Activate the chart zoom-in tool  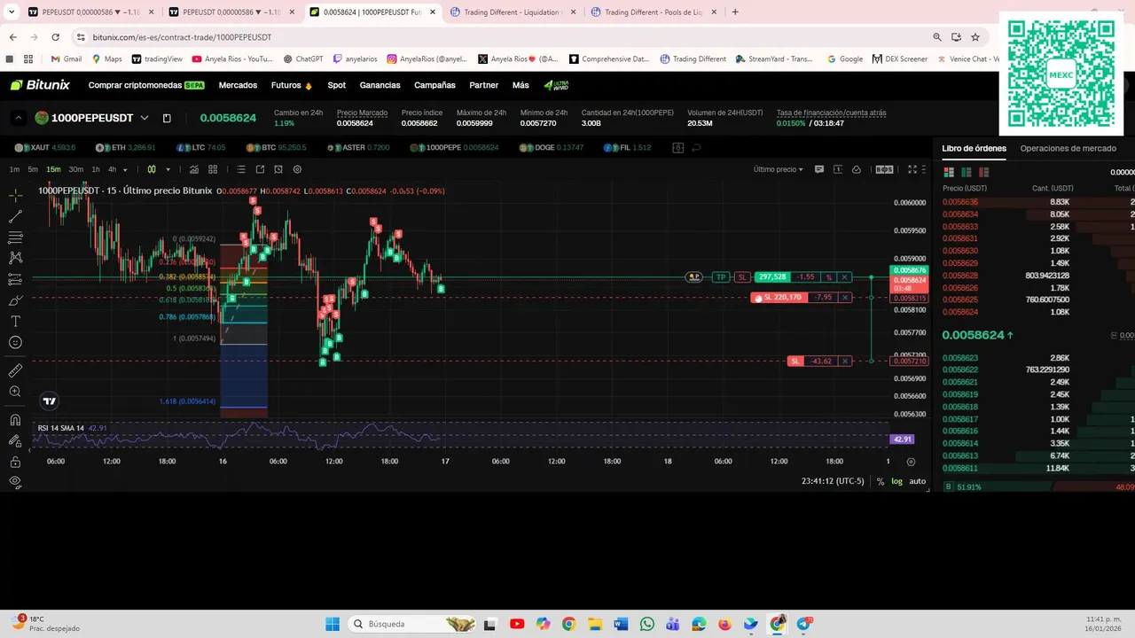pyautogui.click(x=15, y=392)
